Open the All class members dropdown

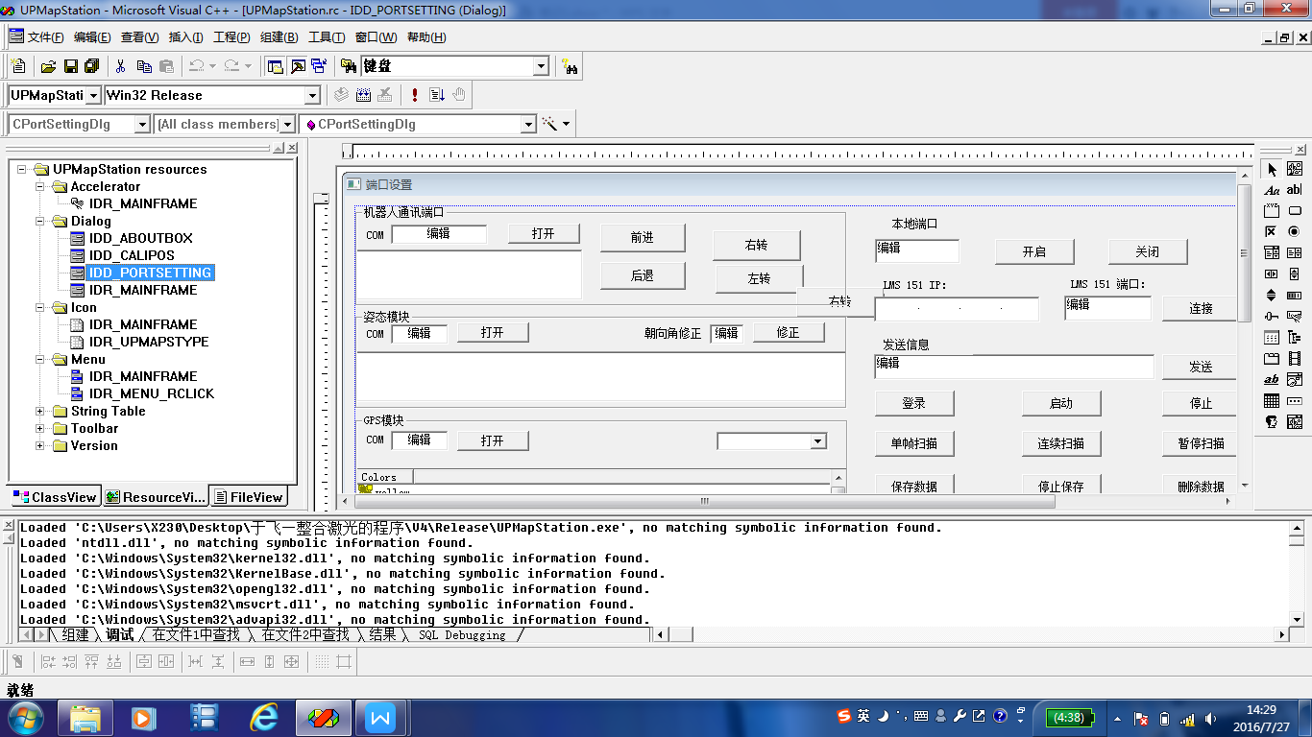[x=287, y=124]
